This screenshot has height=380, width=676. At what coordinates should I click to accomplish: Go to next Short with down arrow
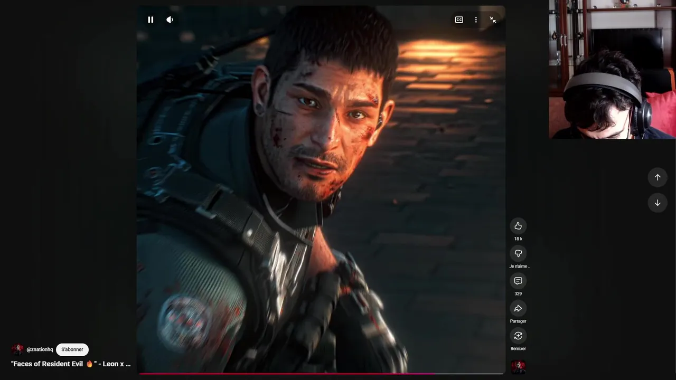tap(658, 203)
